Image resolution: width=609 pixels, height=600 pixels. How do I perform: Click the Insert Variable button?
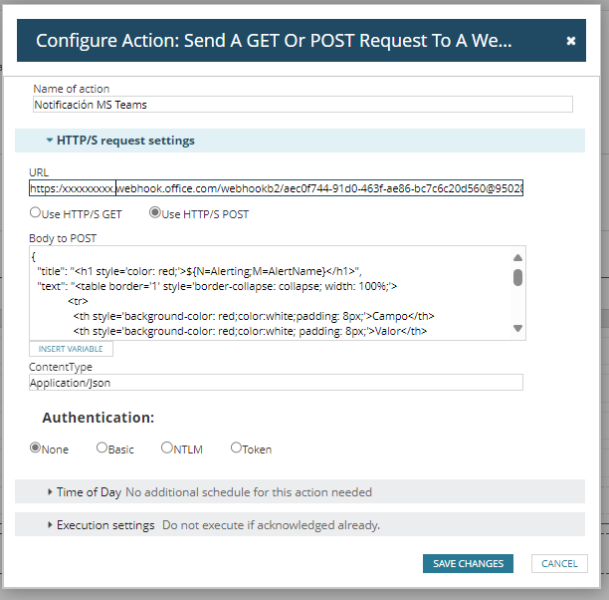click(x=71, y=349)
